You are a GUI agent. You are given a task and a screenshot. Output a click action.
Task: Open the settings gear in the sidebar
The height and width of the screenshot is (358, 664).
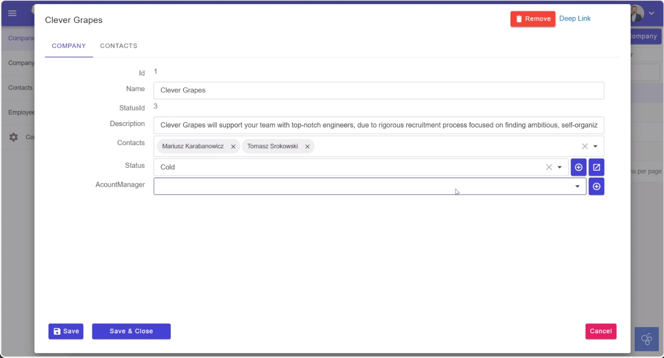(x=14, y=137)
